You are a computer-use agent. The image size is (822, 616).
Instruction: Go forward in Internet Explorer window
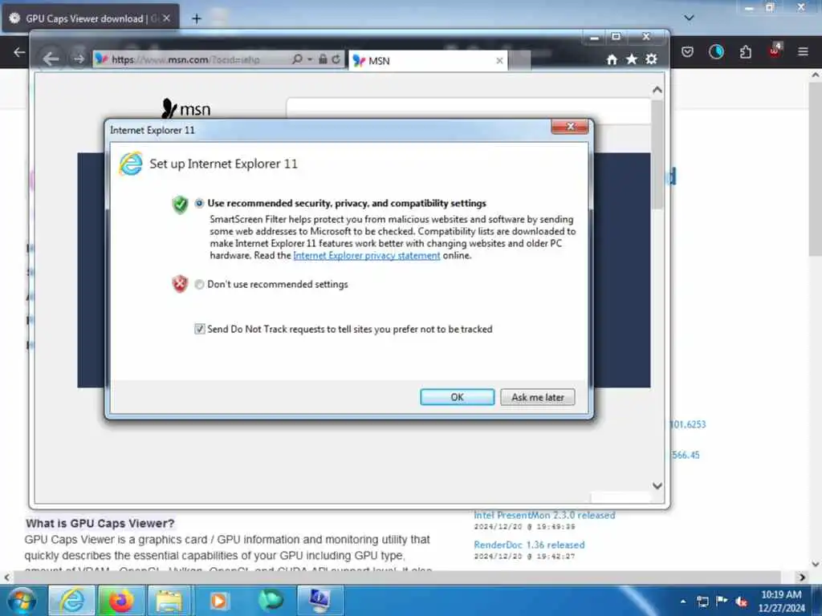pos(79,59)
